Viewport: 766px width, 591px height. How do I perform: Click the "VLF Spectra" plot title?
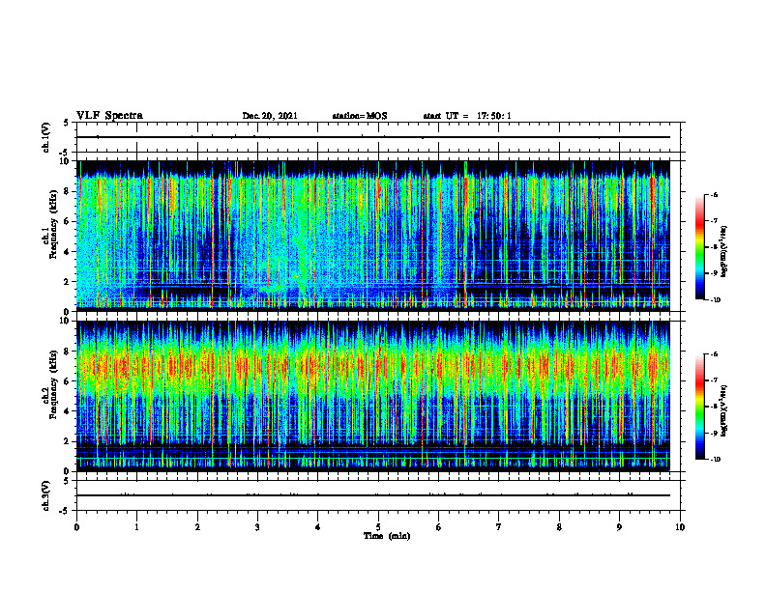[x=109, y=116]
